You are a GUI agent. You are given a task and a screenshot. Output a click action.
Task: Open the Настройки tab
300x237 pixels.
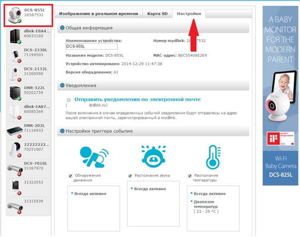pos(189,13)
